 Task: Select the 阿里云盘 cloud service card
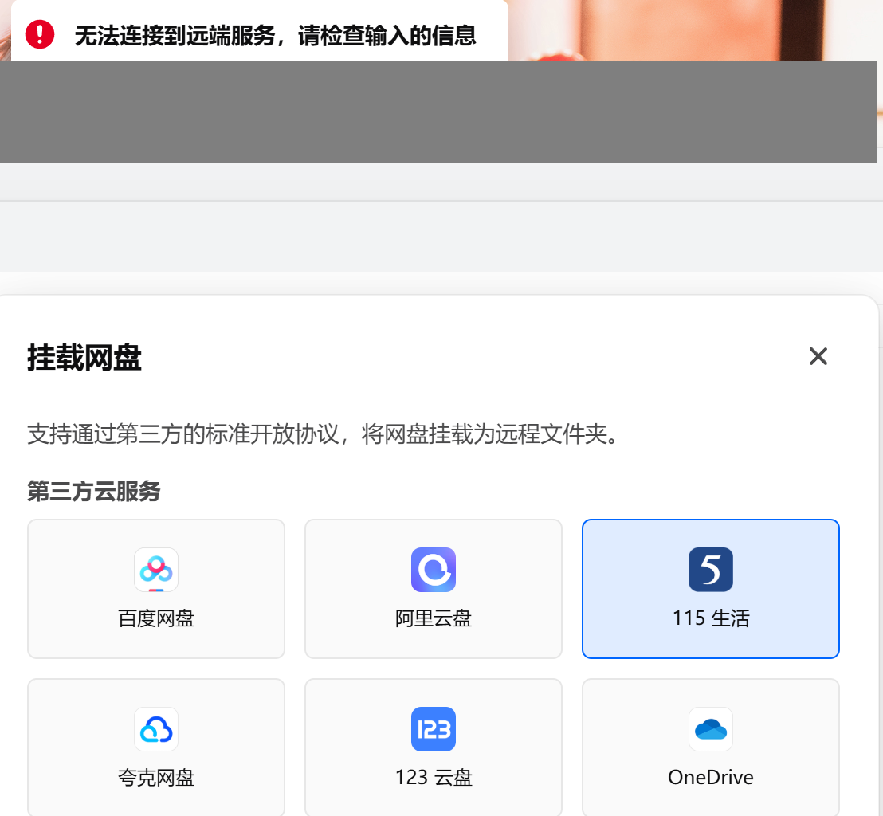tap(433, 588)
